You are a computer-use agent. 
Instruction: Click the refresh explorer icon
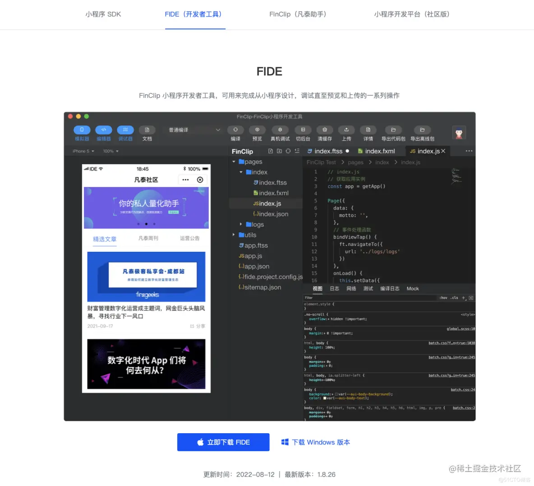tap(288, 151)
